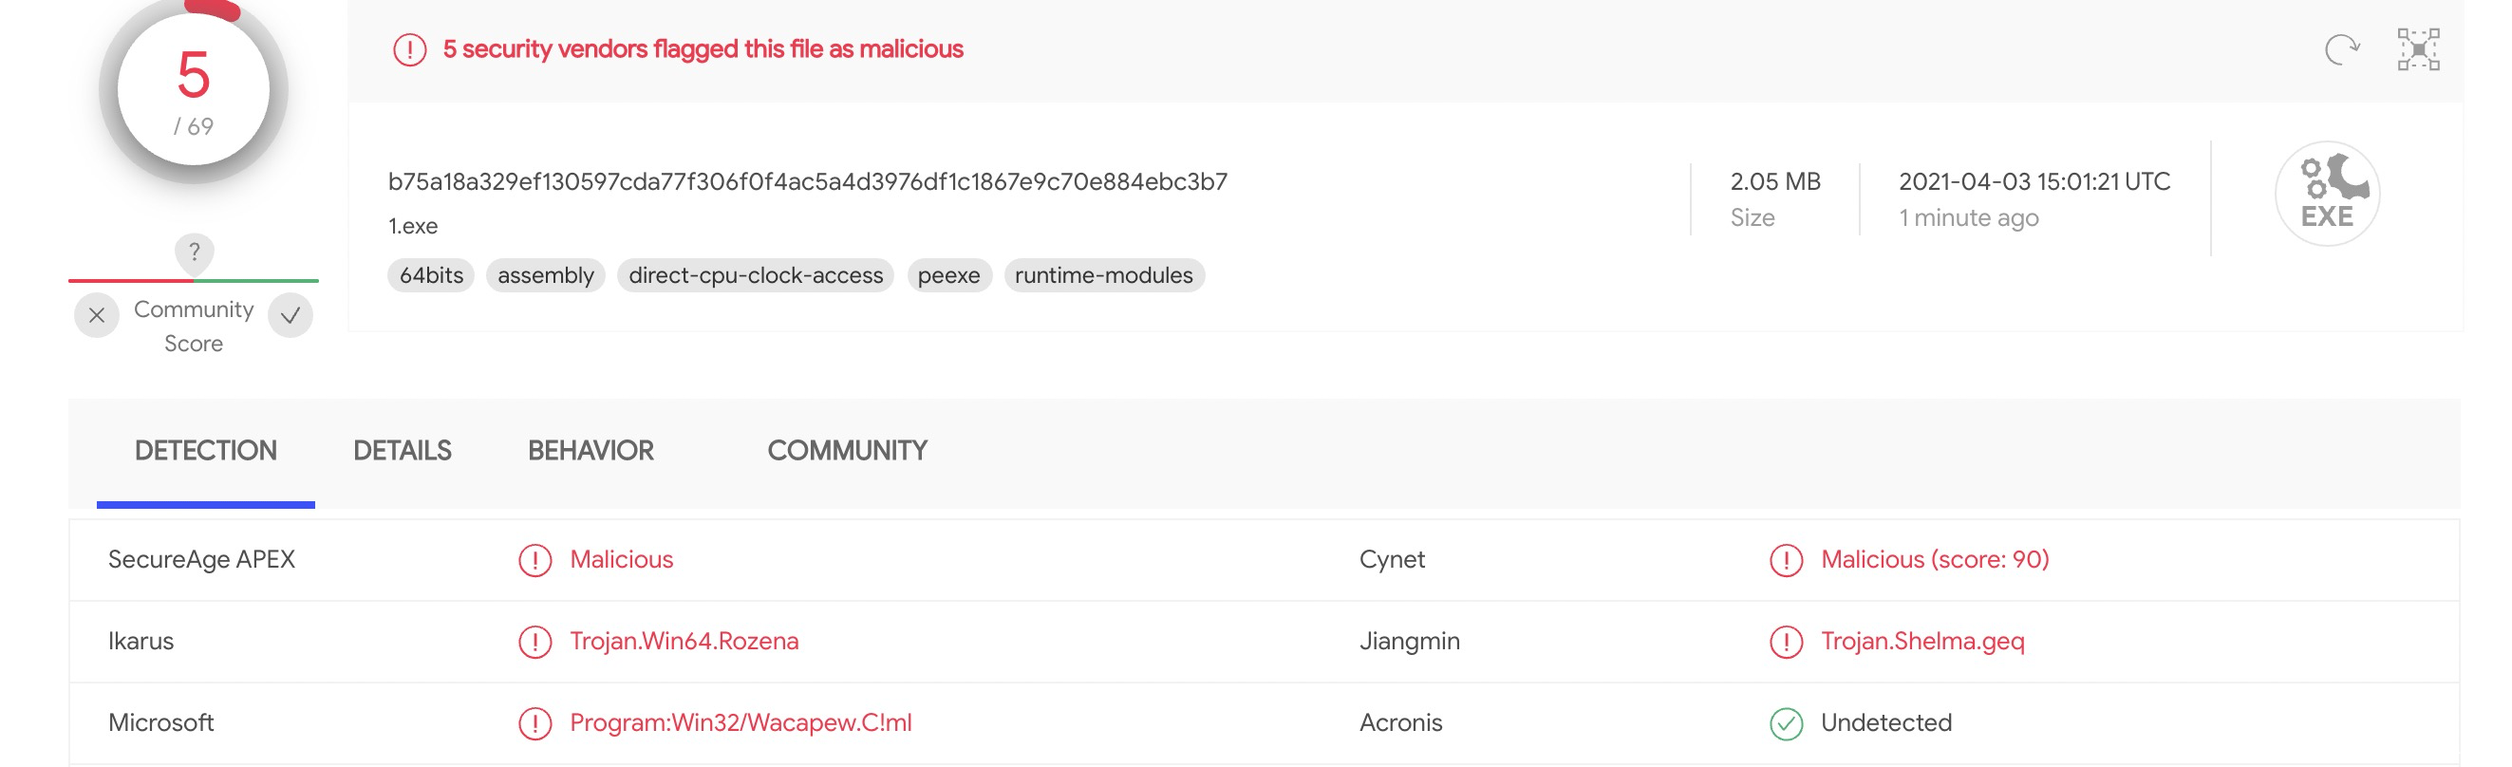The image size is (2512, 767).
Task: Click warning icon beside Cynet Malicious score
Action: pos(1786,560)
